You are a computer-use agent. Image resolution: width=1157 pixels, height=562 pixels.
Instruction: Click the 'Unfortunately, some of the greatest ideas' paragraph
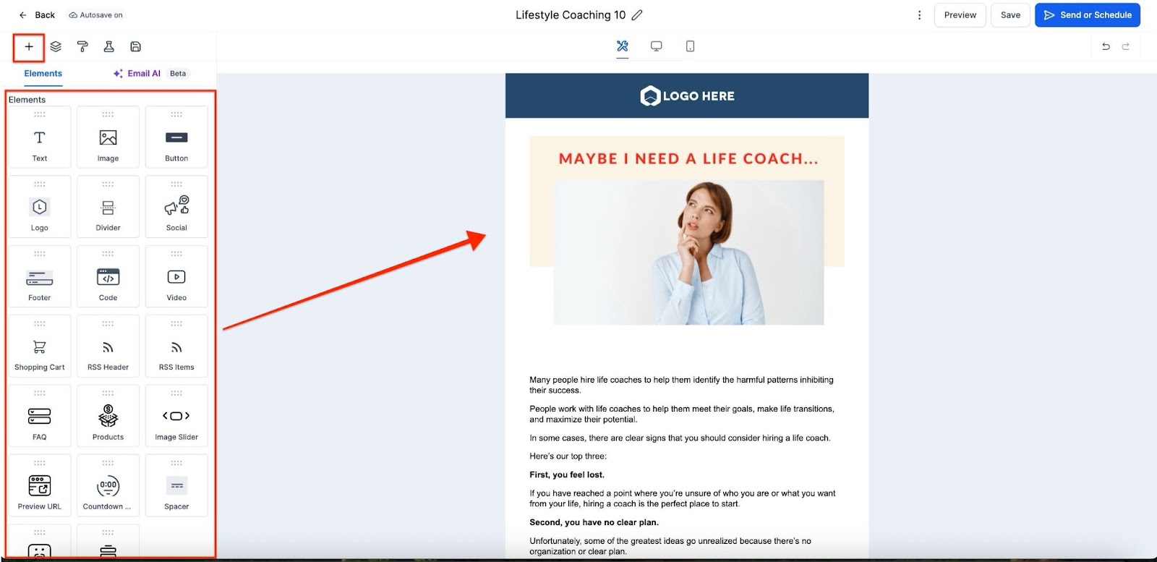tap(670, 546)
